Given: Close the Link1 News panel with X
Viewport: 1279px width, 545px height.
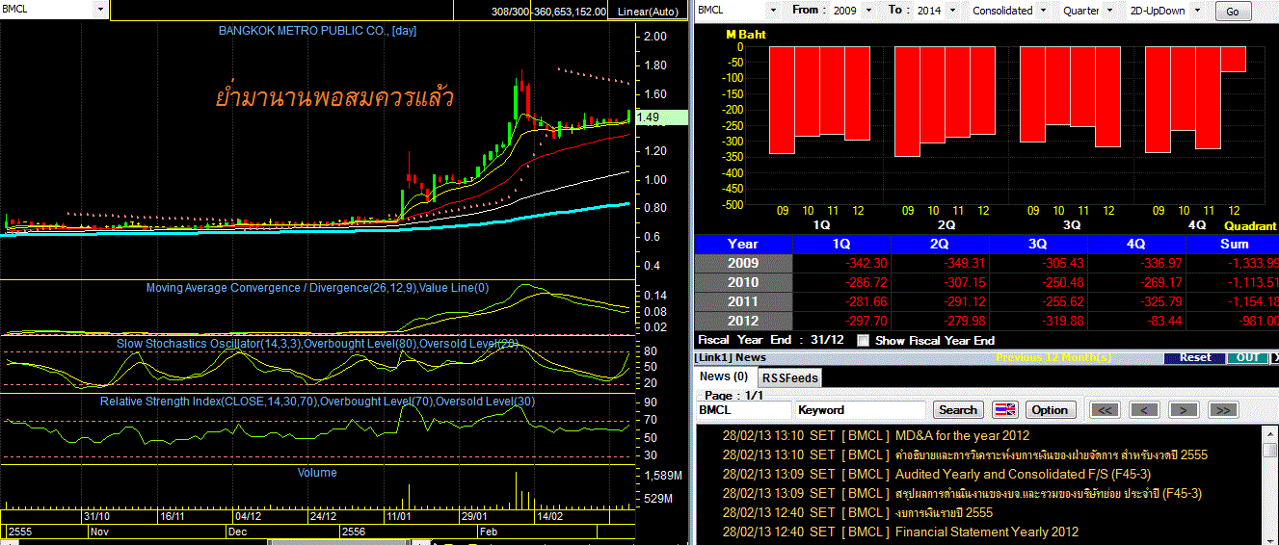Looking at the screenshot, I should (x=1275, y=357).
